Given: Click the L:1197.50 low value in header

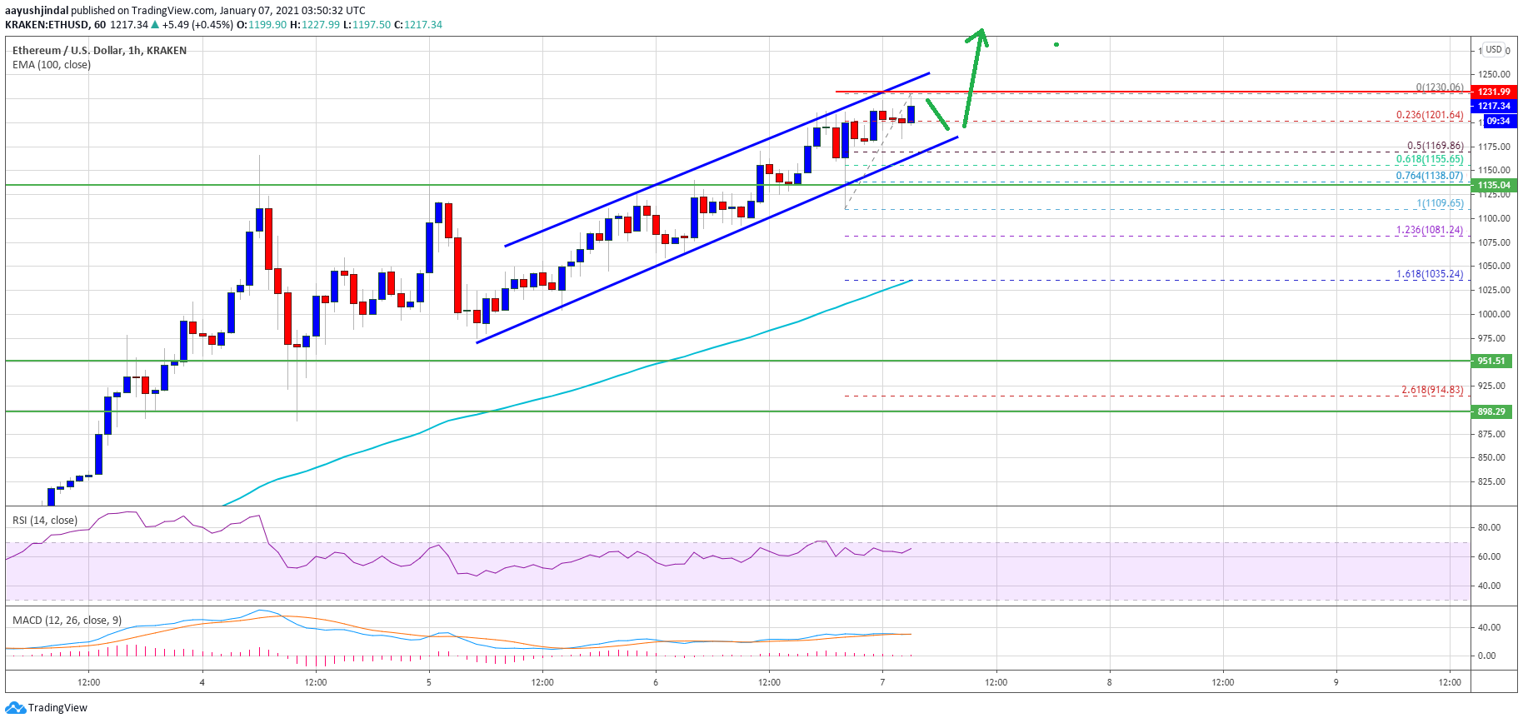Looking at the screenshot, I should click(x=367, y=25).
